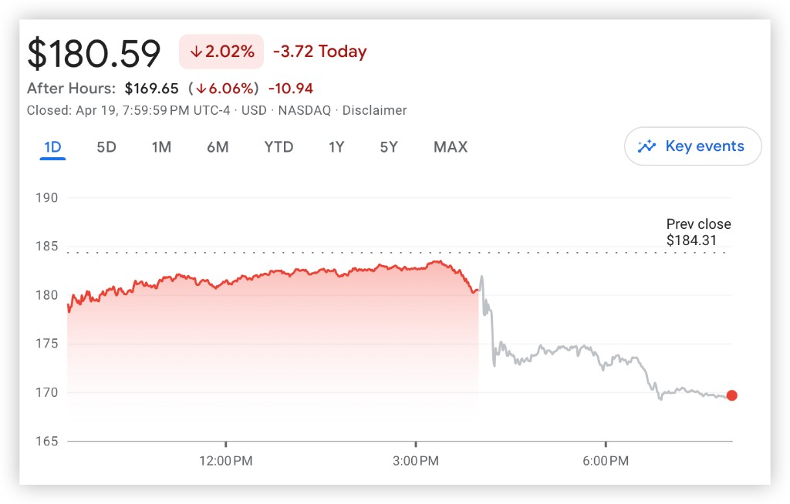The image size is (790, 504).
Task: Click the down-arrow 2.02% change badge
Action: tap(221, 52)
